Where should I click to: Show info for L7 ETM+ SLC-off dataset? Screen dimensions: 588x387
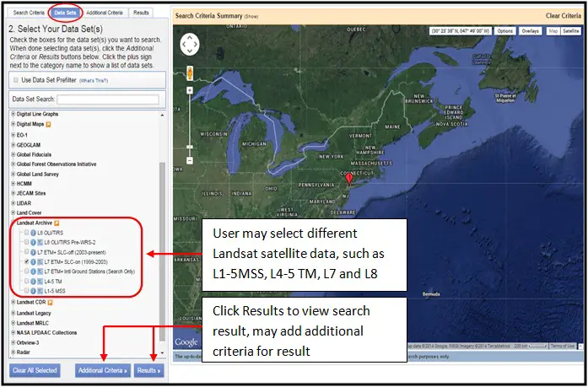(x=33, y=252)
